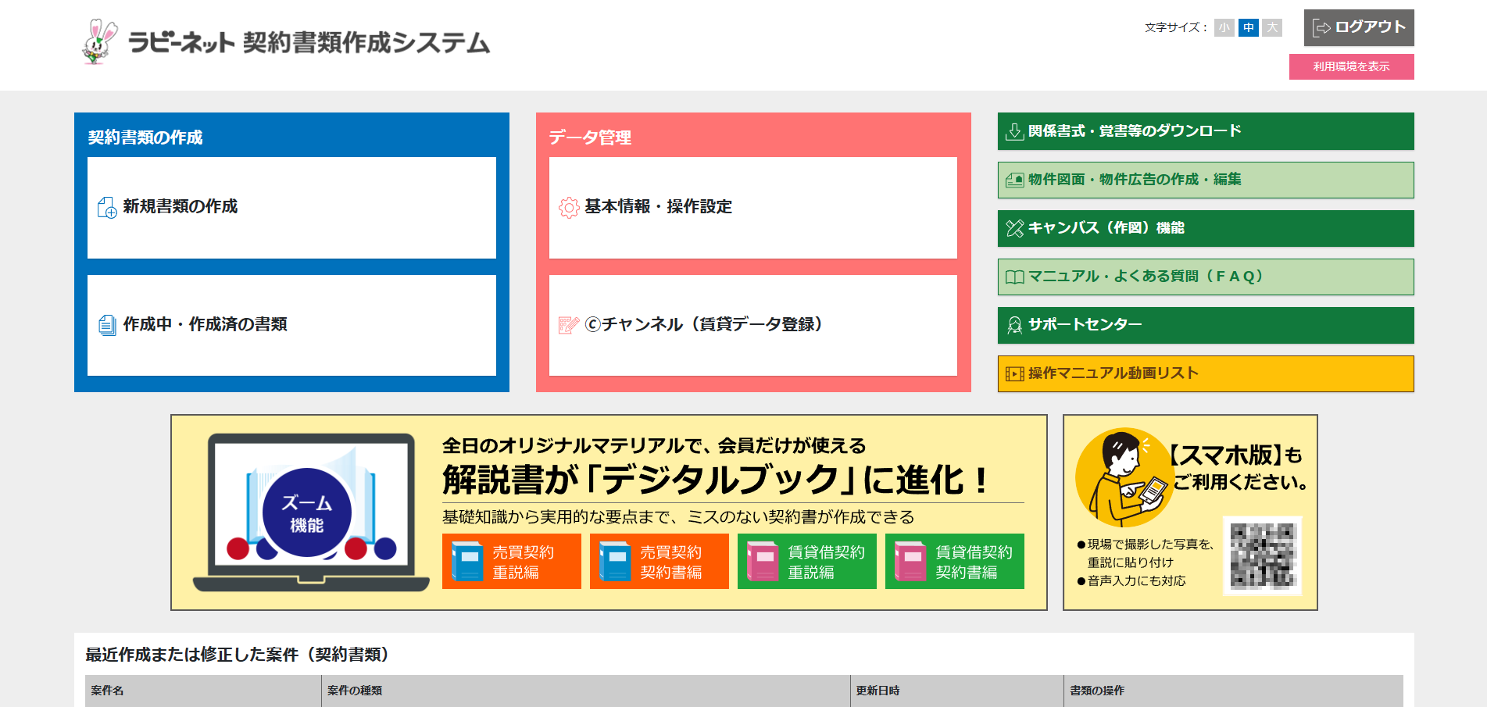Viewport: 1487px width, 707px height.
Task: Set text size to large (大)
Action: (1272, 27)
